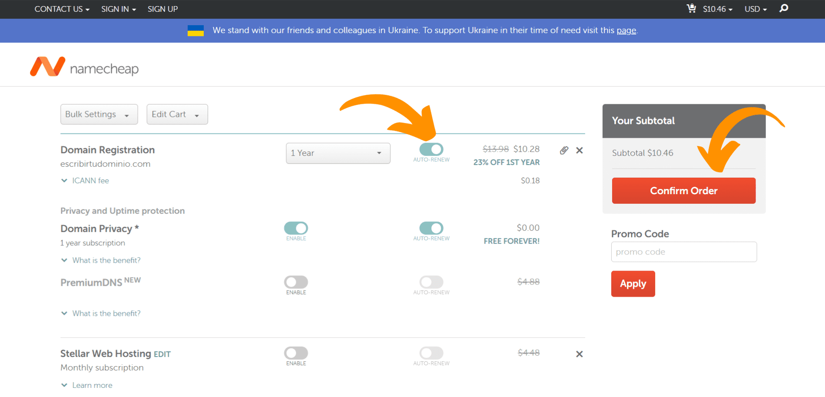This screenshot has width=825, height=397.
Task: Click the $0.00 Domain Privacy price
Action: pos(528,228)
